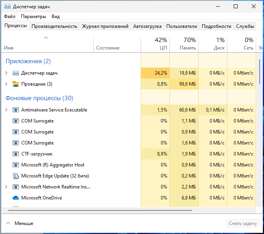Click the 0,2 МБ memory cell

(184, 176)
